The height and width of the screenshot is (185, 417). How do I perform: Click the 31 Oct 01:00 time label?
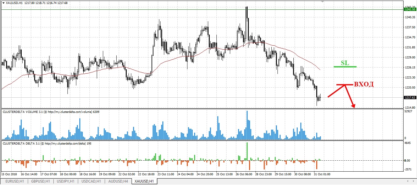click(323, 174)
